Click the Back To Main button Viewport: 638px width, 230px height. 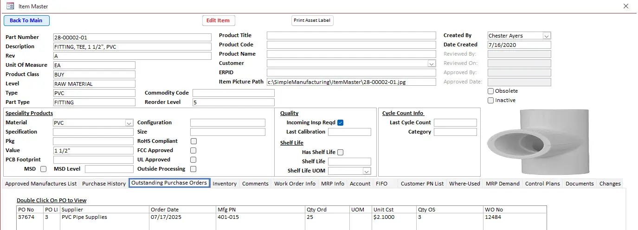click(26, 20)
